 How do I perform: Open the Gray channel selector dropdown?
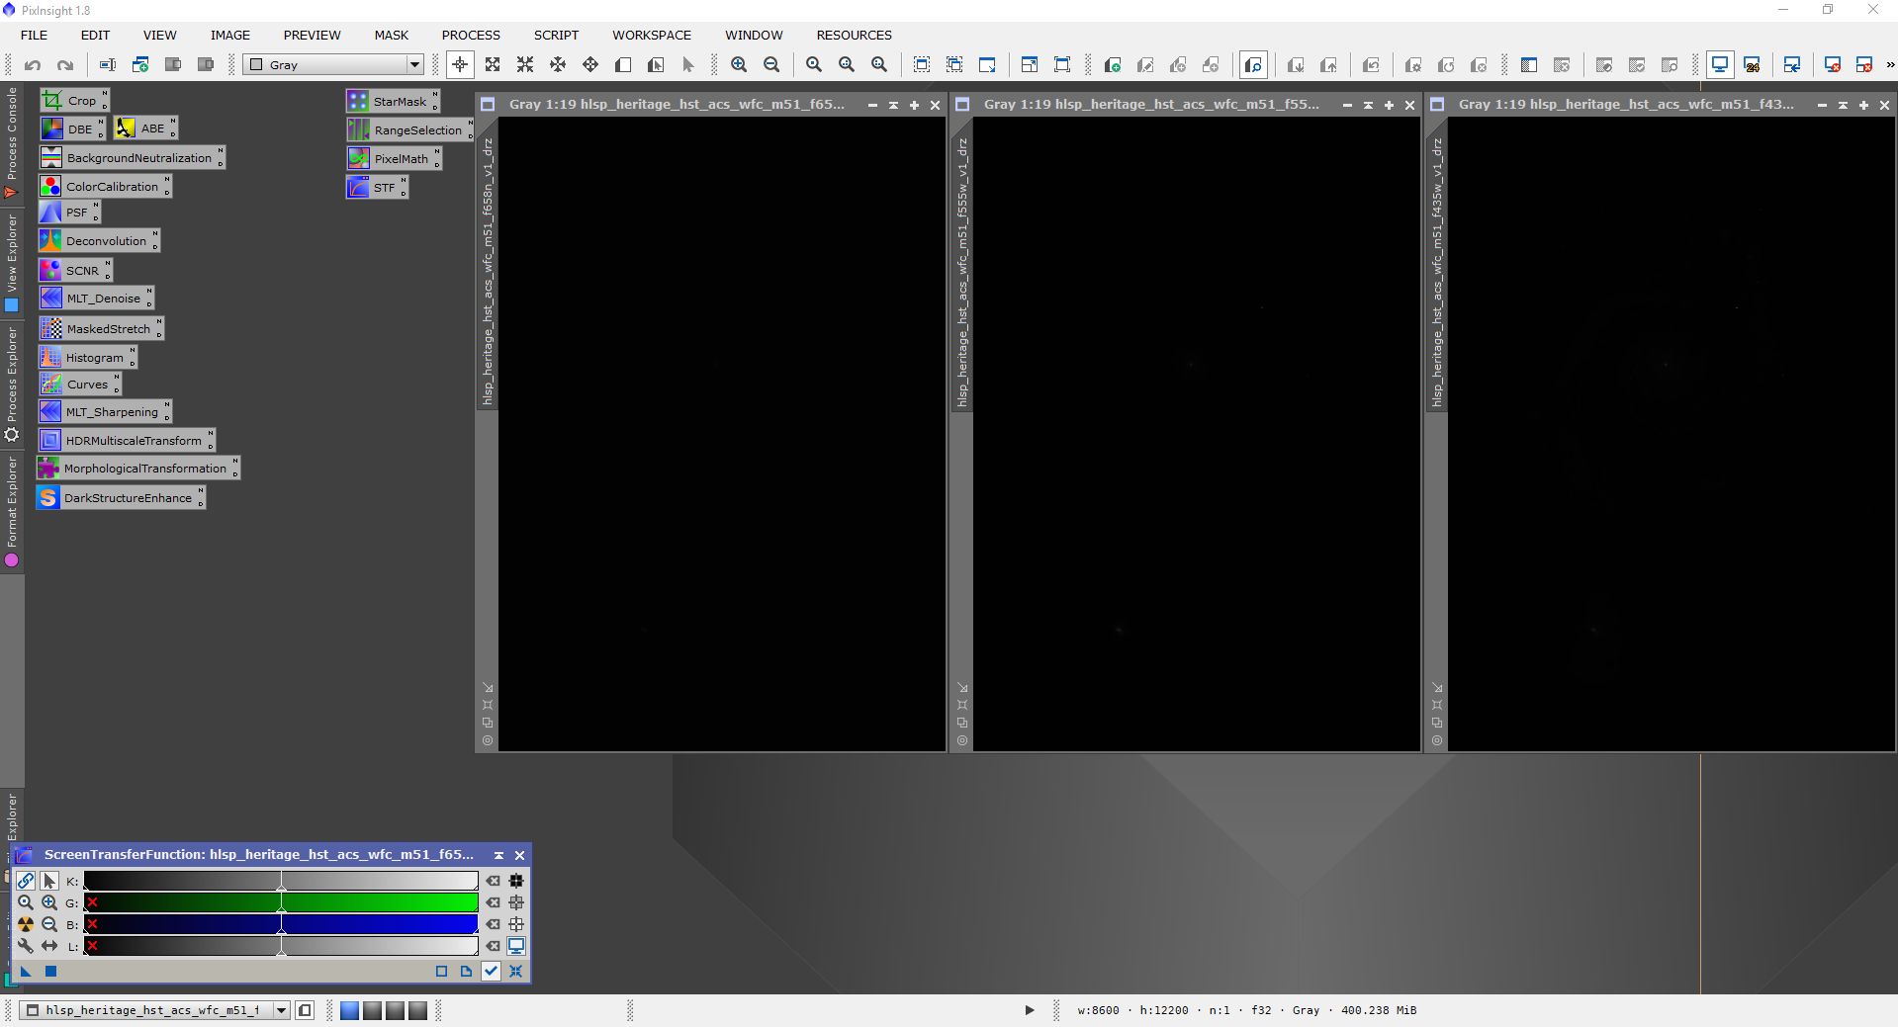pos(414,65)
